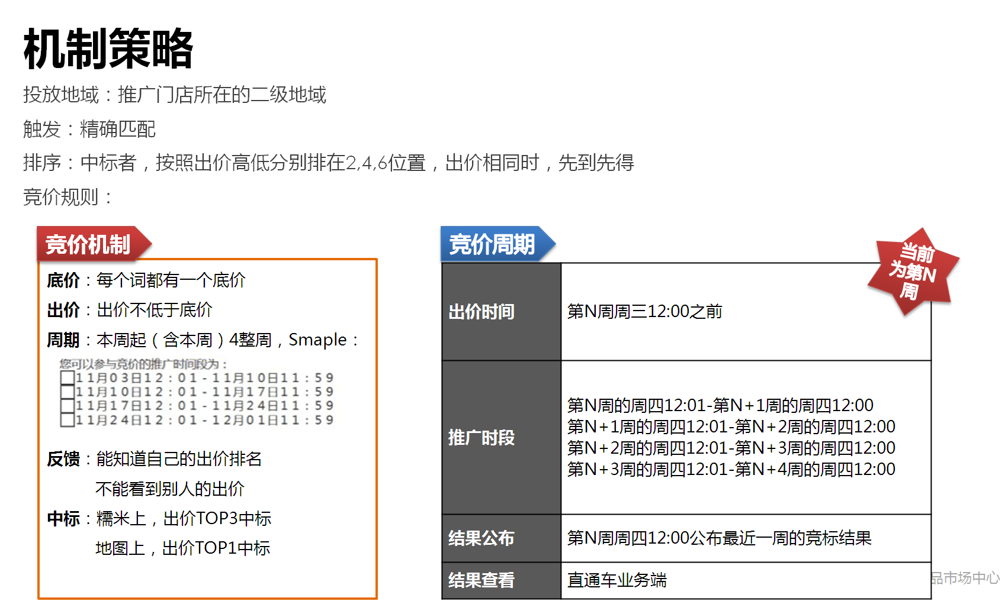1008x601 pixels.
Task: Select the 机制策略 slide title
Action: [108, 49]
